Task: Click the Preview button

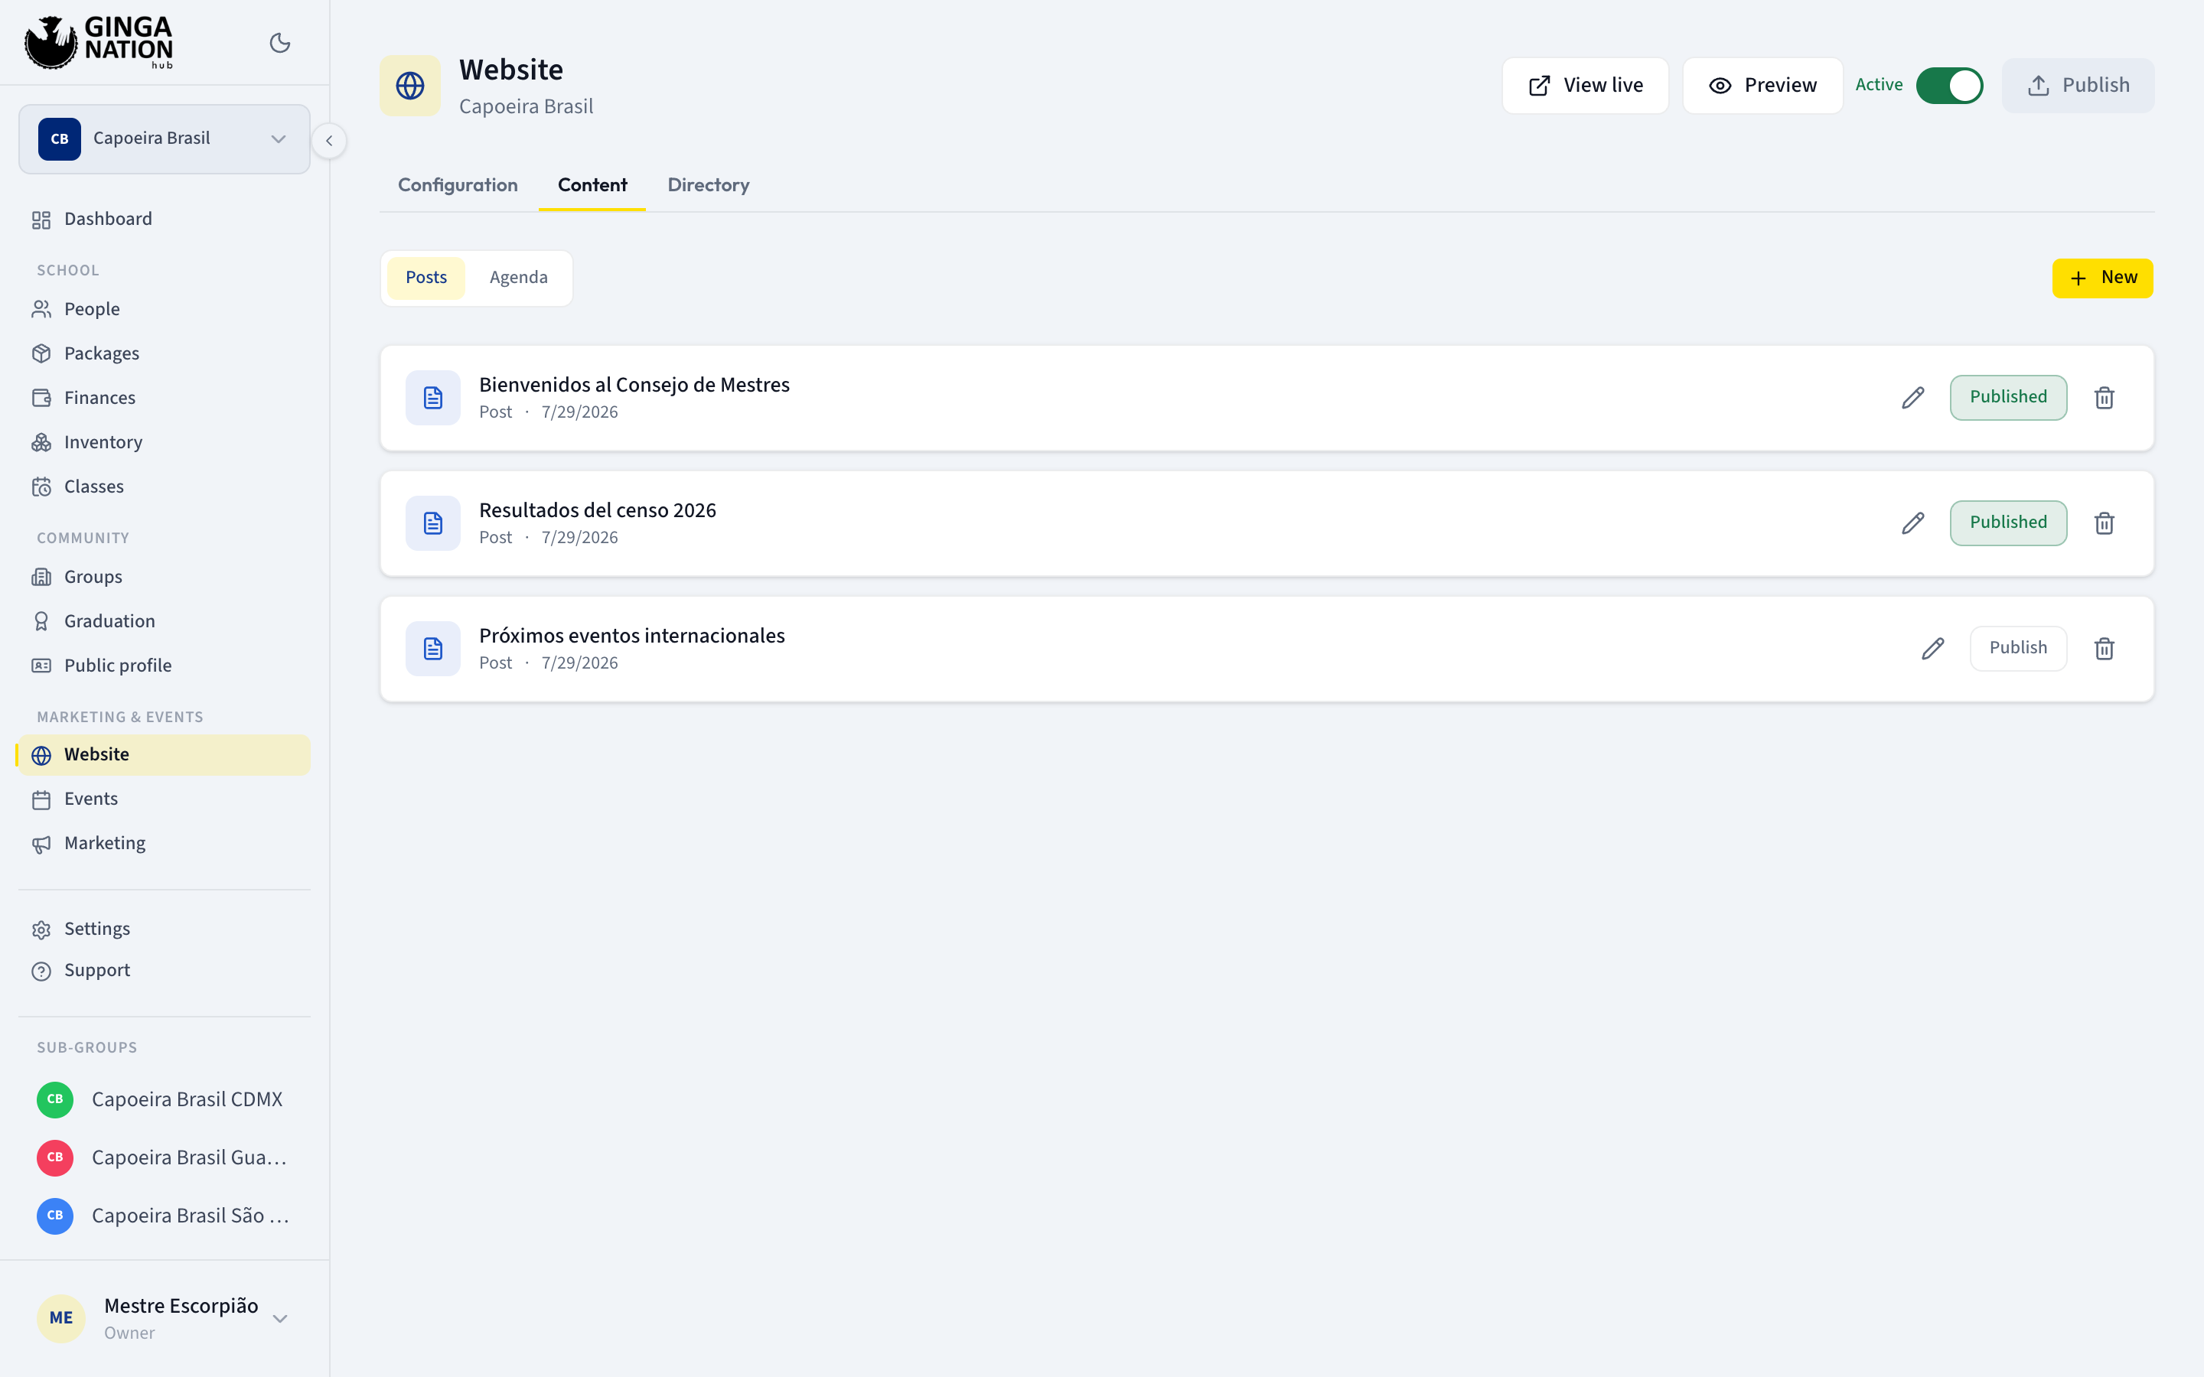Action: [x=1762, y=86]
